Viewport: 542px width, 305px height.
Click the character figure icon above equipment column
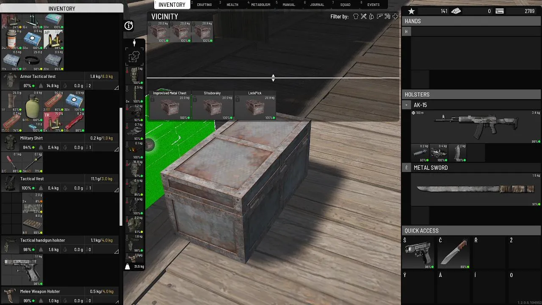[x=134, y=43]
